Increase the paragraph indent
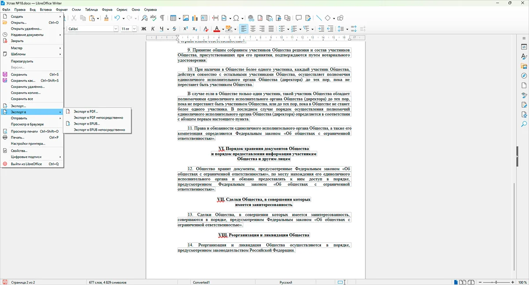The height and width of the screenshot is (285, 529). (320, 29)
